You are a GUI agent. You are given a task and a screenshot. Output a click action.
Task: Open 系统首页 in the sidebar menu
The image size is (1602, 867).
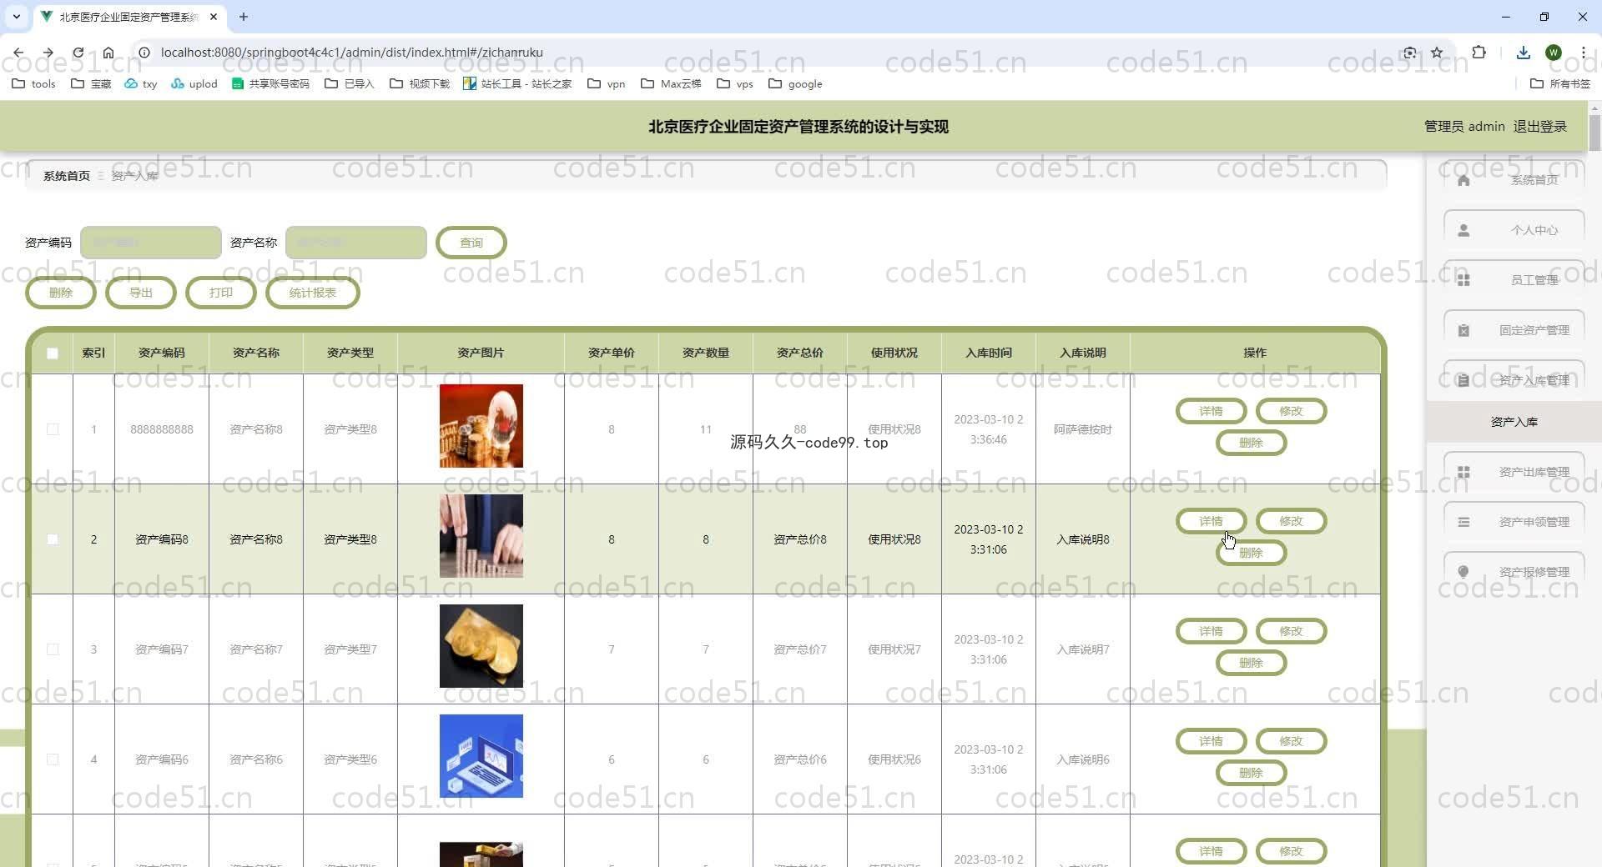1514,180
